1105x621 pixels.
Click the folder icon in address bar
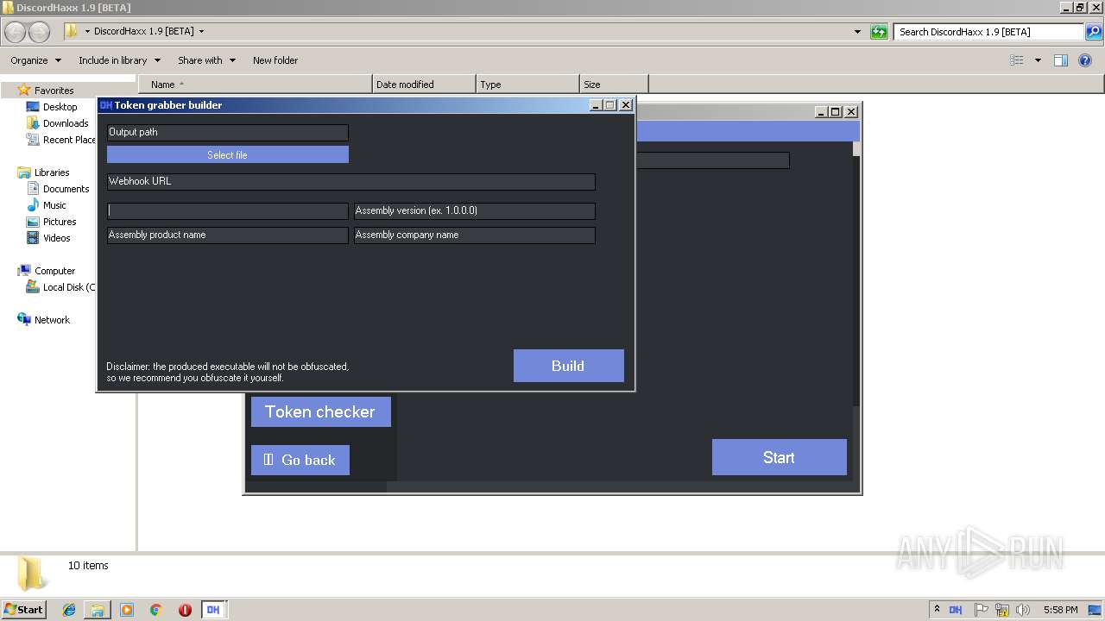tap(71, 31)
